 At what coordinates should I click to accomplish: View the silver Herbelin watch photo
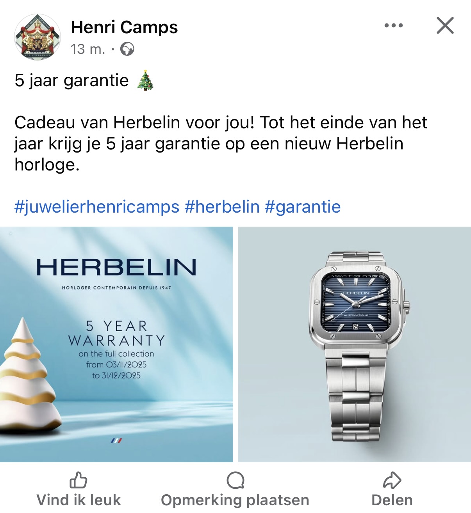pos(355,344)
